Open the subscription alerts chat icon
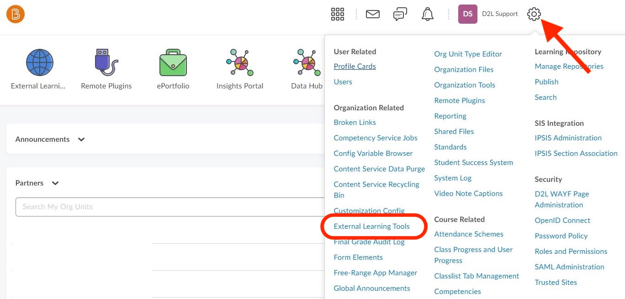Image resolution: width=625 pixels, height=299 pixels. click(400, 15)
